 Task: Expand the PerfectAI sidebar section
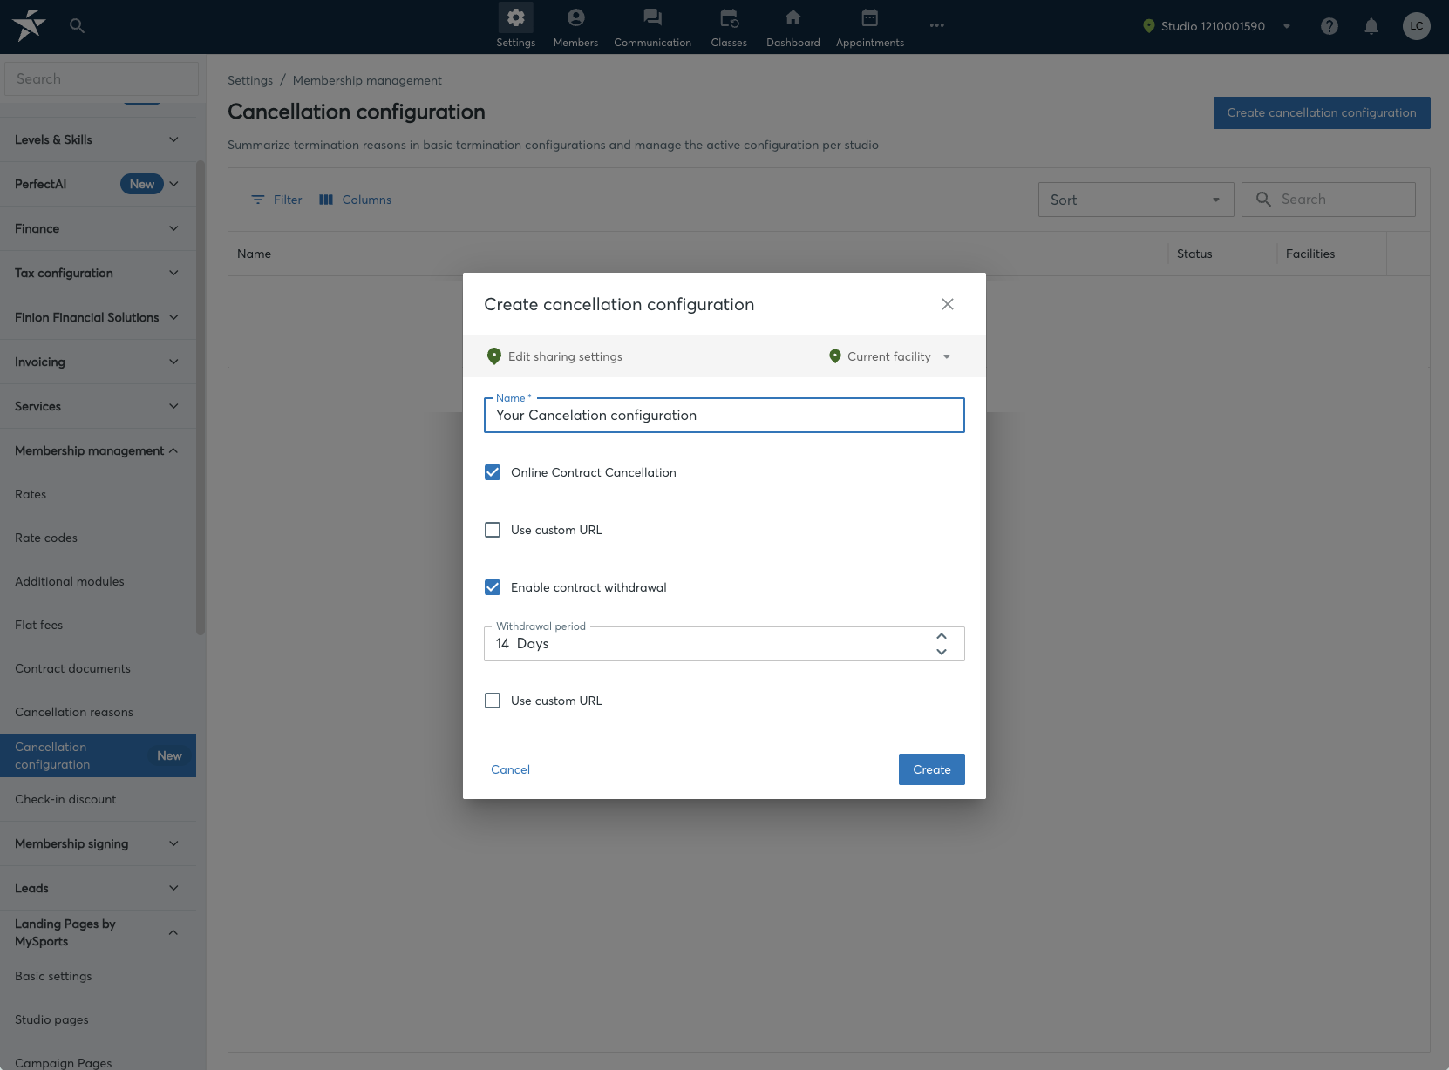pos(98,184)
